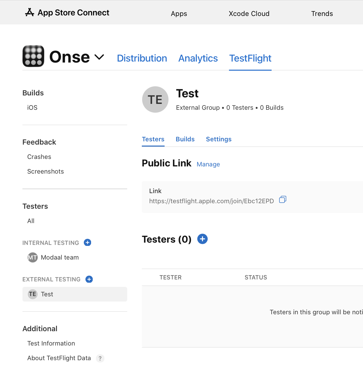Open the About TestFlight Data help icon

pyautogui.click(x=100, y=358)
